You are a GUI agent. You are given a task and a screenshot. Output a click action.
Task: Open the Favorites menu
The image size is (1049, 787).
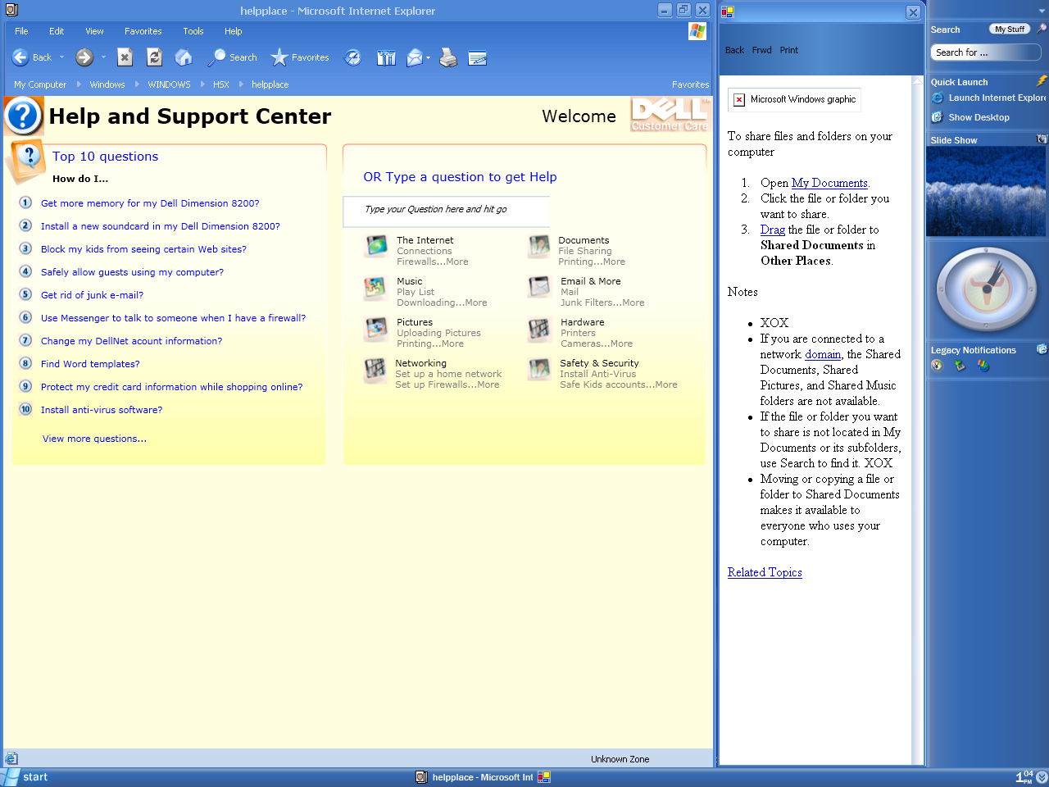(x=143, y=31)
